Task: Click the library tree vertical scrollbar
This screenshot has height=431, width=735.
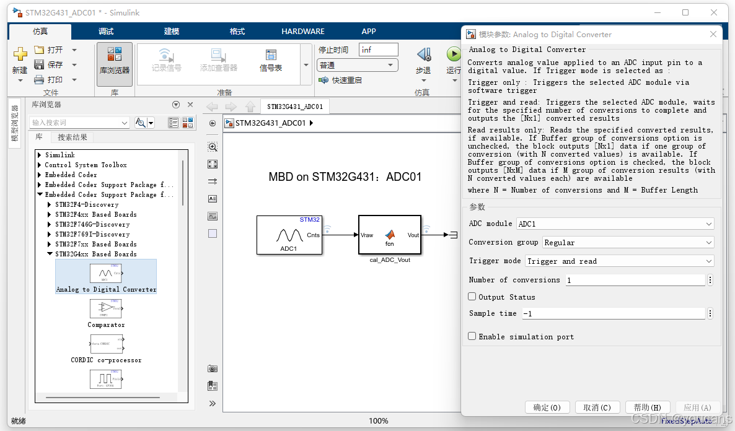Action: 183,183
